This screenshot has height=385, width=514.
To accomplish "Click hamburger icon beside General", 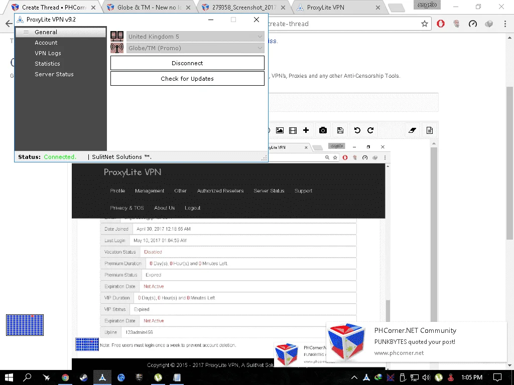I will [x=26, y=32].
